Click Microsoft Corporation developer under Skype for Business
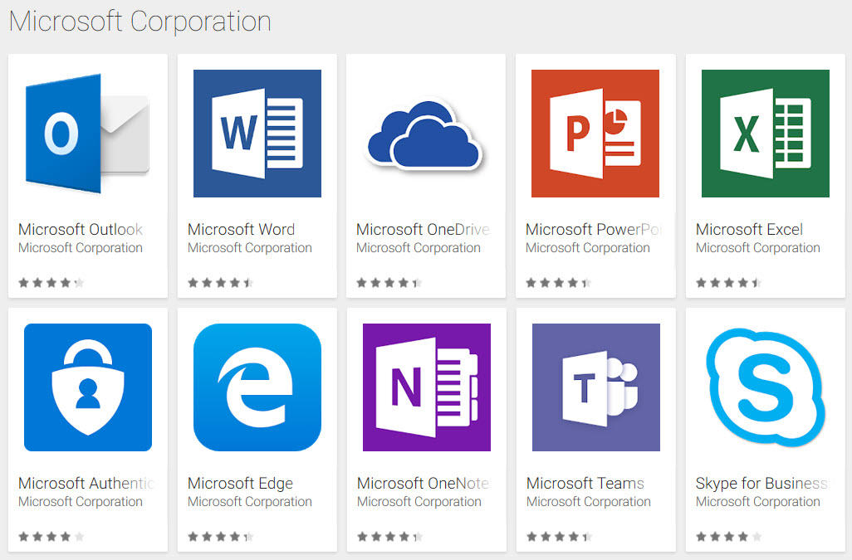Image resolution: width=852 pixels, height=560 pixels. point(757,502)
